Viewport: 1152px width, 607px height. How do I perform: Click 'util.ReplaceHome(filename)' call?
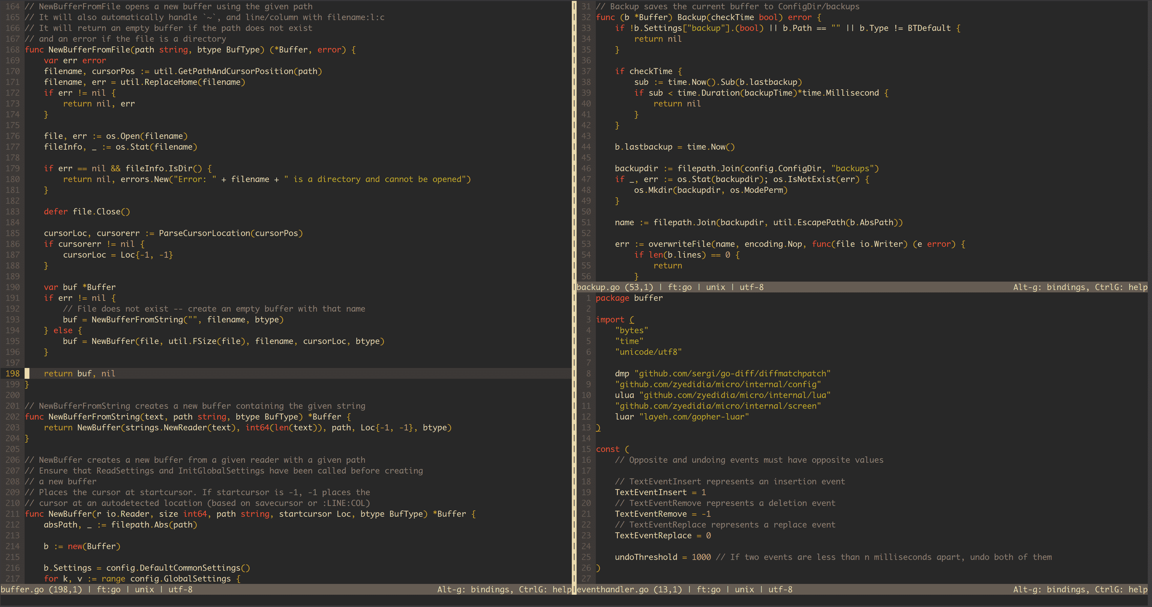[x=183, y=82]
